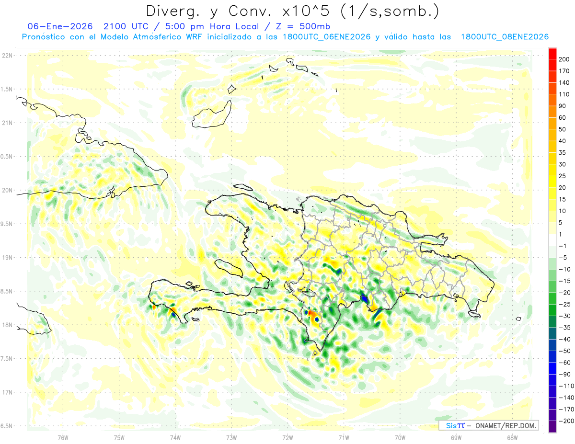Click longitude label "68W"
575x444 pixels.
[x=512, y=438]
